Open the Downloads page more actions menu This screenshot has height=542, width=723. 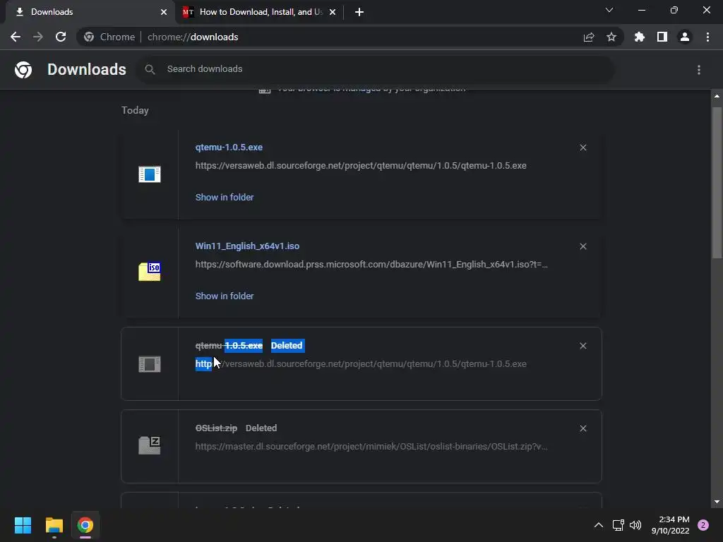pos(699,70)
